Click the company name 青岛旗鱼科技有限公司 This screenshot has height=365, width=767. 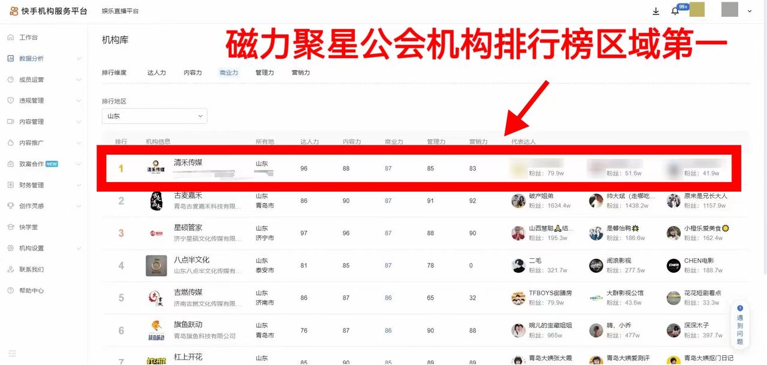(x=205, y=336)
